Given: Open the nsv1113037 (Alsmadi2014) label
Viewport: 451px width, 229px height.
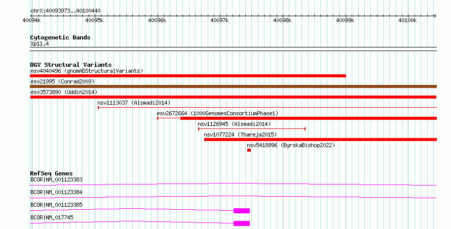Looking at the screenshot, I should pos(134,103).
